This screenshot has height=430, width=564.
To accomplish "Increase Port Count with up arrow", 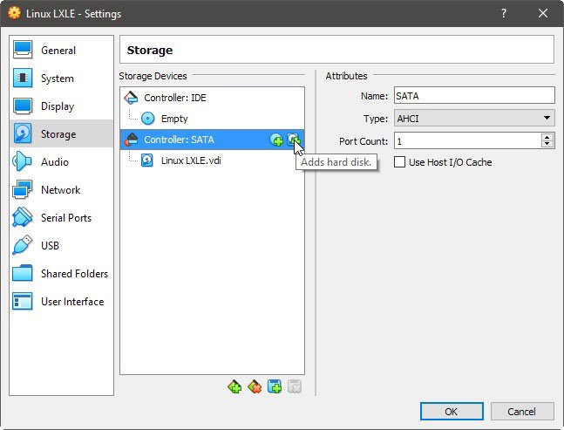I will (547, 137).
